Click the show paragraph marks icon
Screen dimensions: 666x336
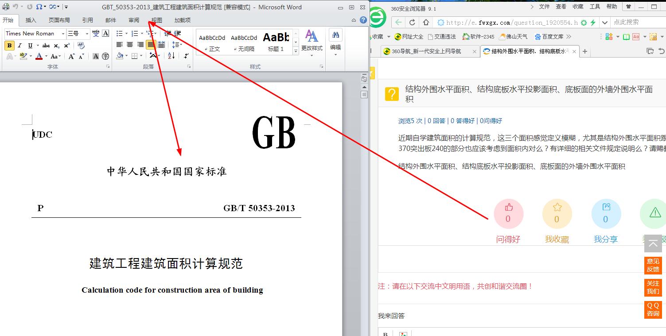[x=186, y=56]
